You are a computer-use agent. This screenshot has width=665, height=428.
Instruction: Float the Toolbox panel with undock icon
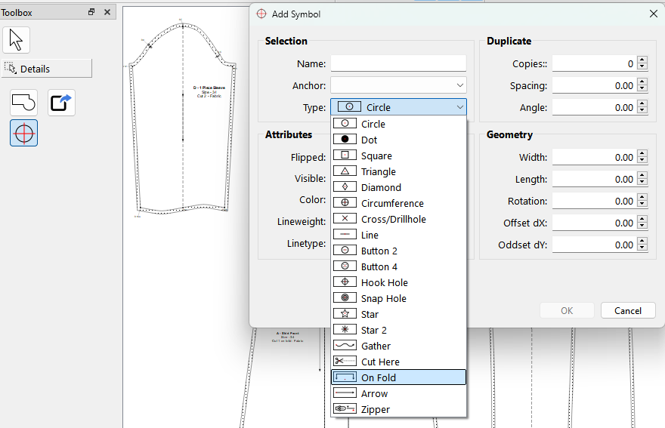pyautogui.click(x=91, y=12)
